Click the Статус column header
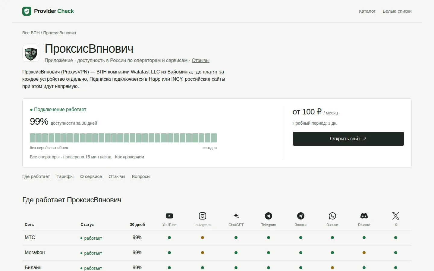This screenshot has width=434, height=271. [87, 225]
